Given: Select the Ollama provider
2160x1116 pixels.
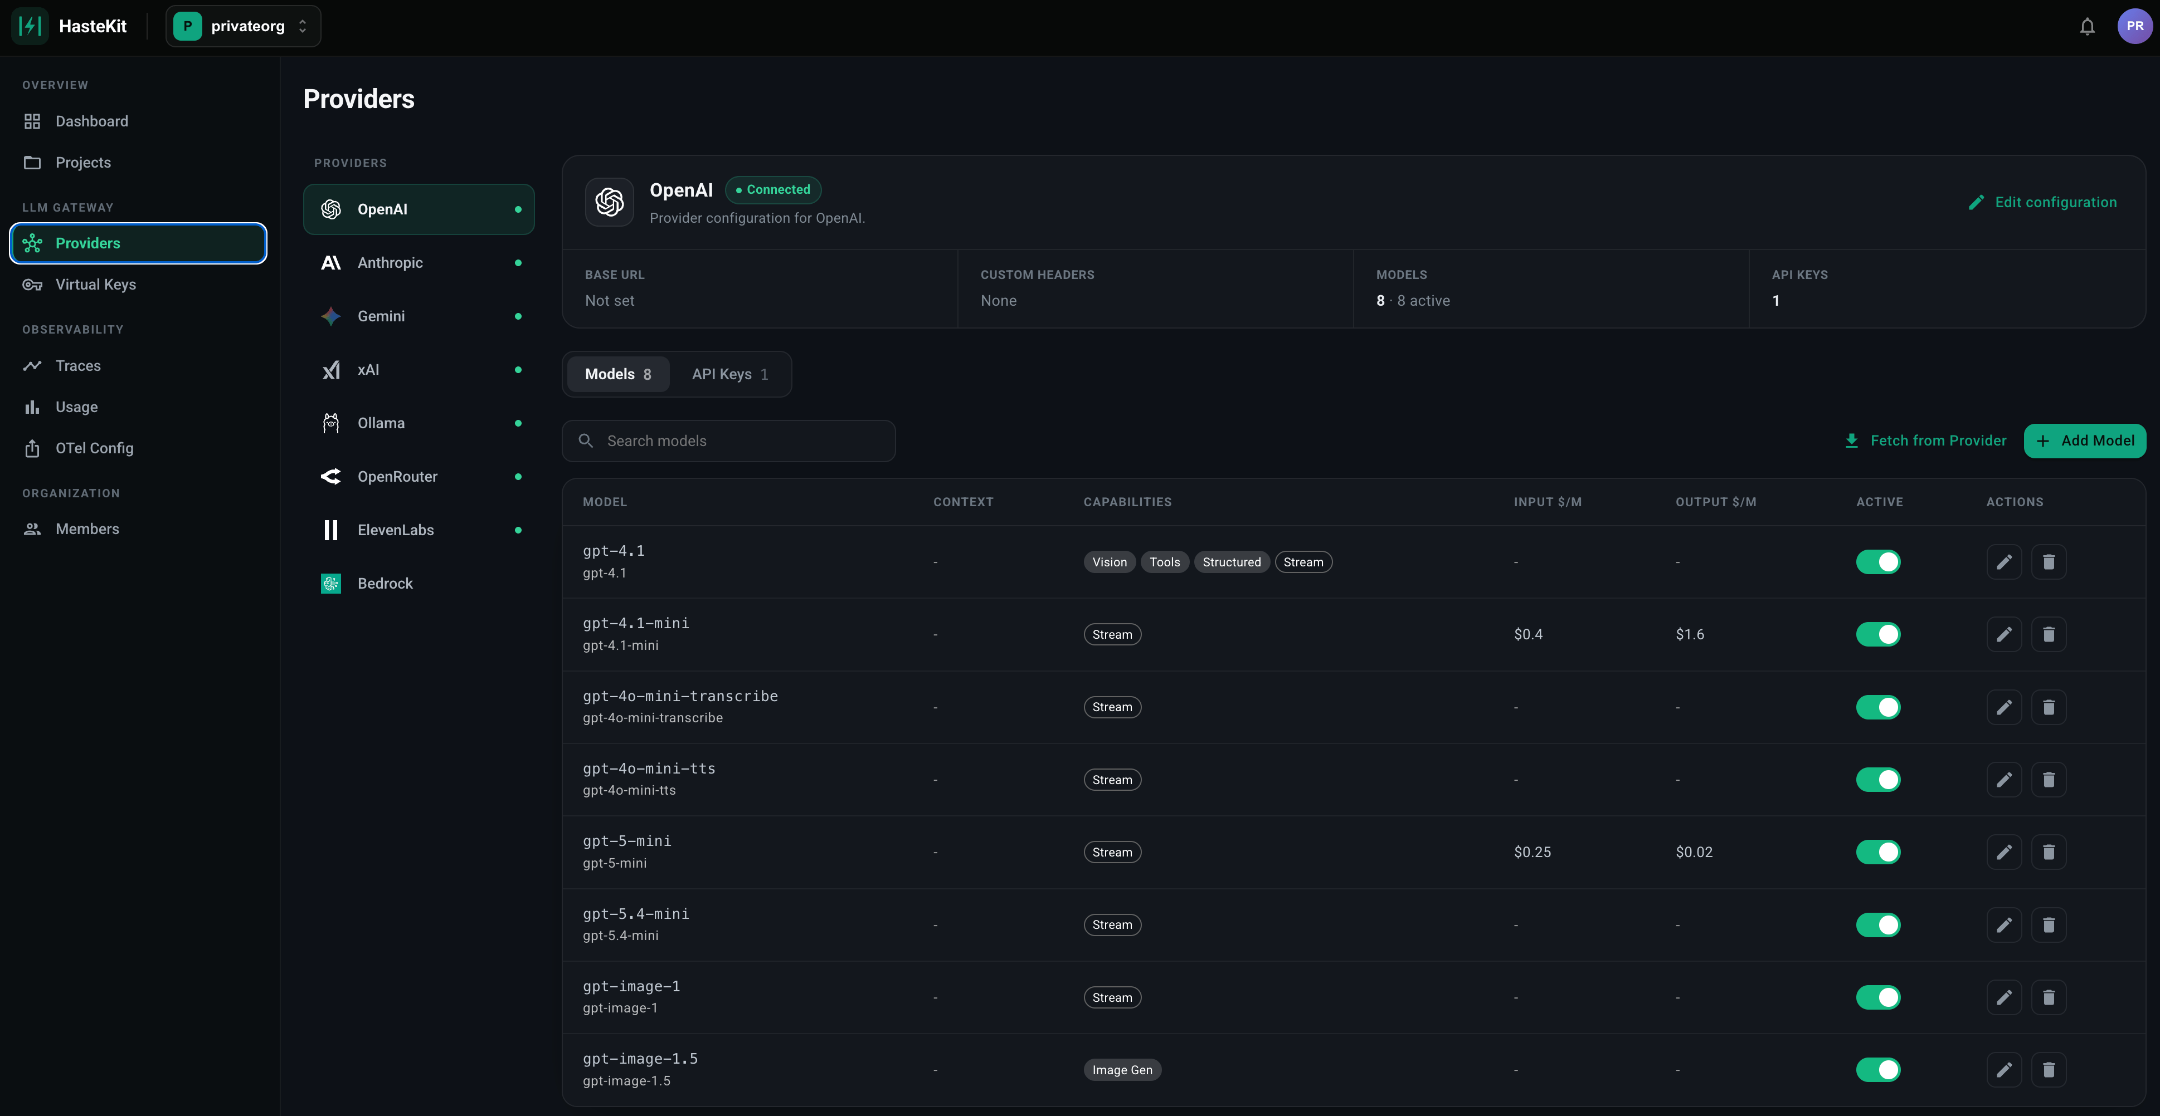Looking at the screenshot, I should coord(419,423).
